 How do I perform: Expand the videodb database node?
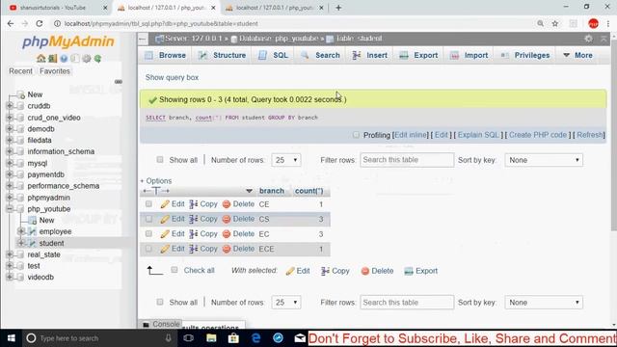[10, 277]
